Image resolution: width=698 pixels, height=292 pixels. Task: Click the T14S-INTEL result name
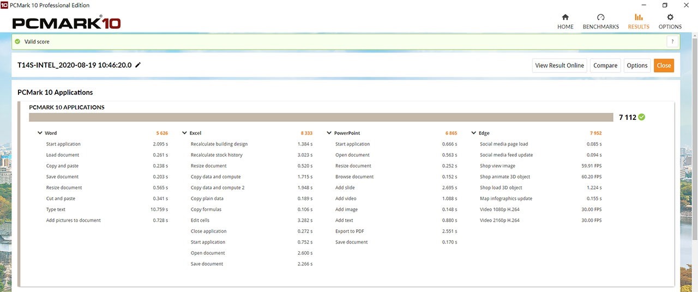click(x=75, y=65)
